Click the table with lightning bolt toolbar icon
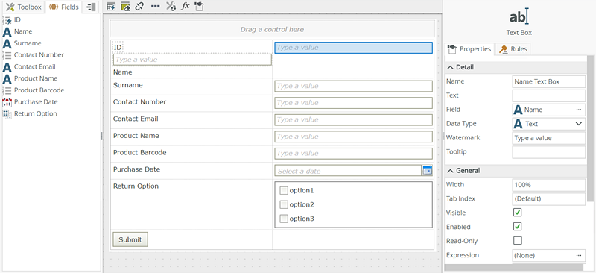Image resolution: width=596 pixels, height=273 pixels. (x=111, y=7)
